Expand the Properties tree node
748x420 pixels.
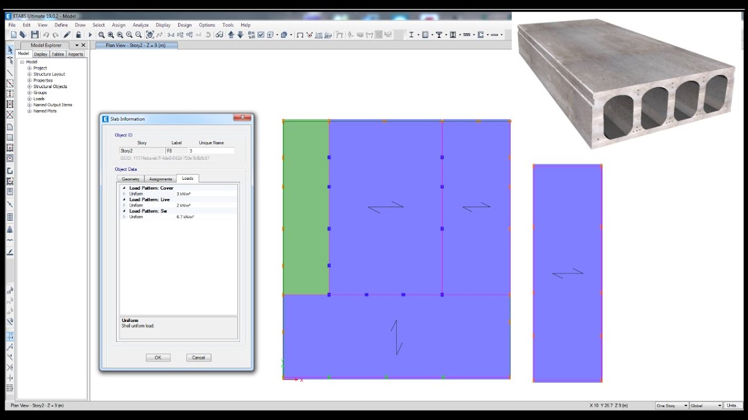click(x=29, y=80)
